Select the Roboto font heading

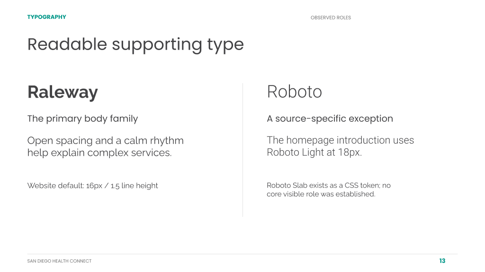click(x=294, y=92)
